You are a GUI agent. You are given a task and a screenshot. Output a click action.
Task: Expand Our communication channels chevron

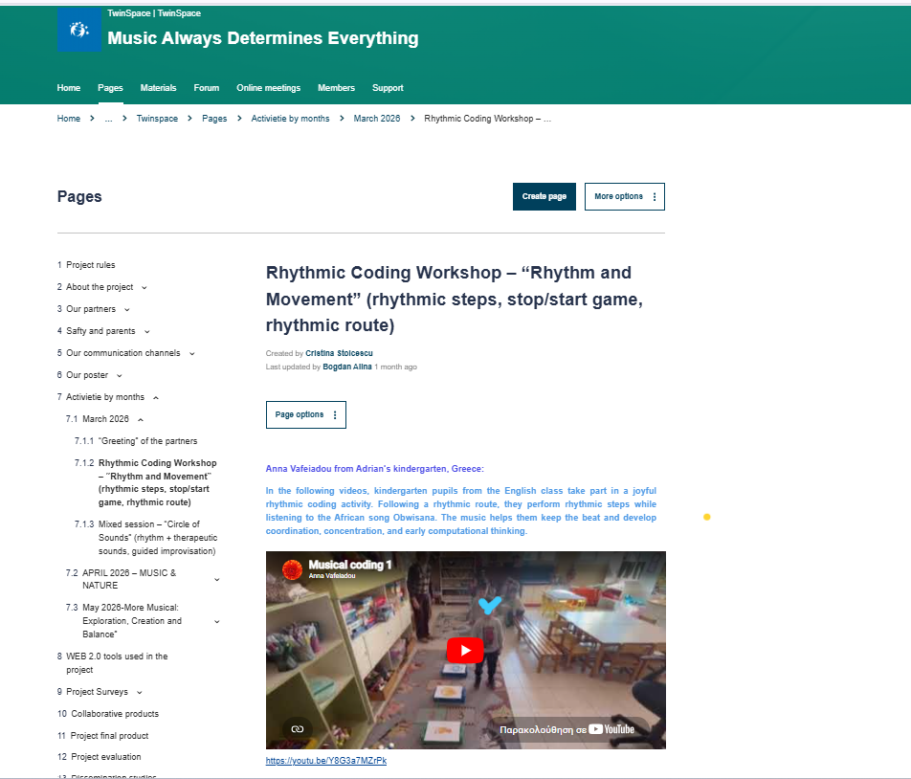click(x=191, y=354)
